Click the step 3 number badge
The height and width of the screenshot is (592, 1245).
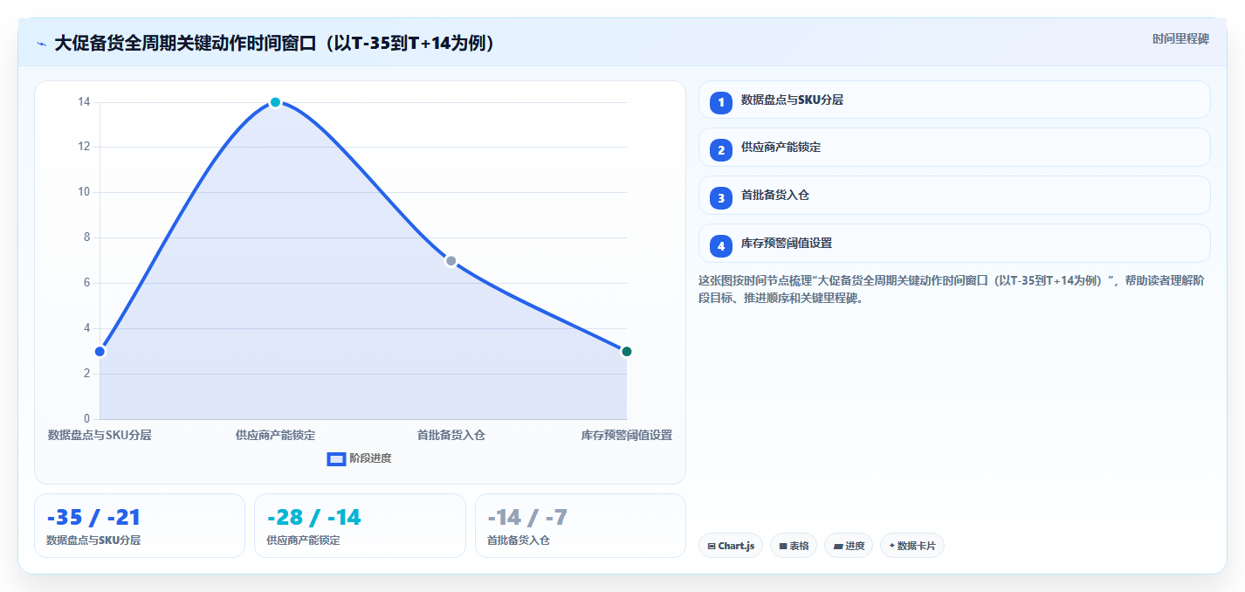point(720,198)
